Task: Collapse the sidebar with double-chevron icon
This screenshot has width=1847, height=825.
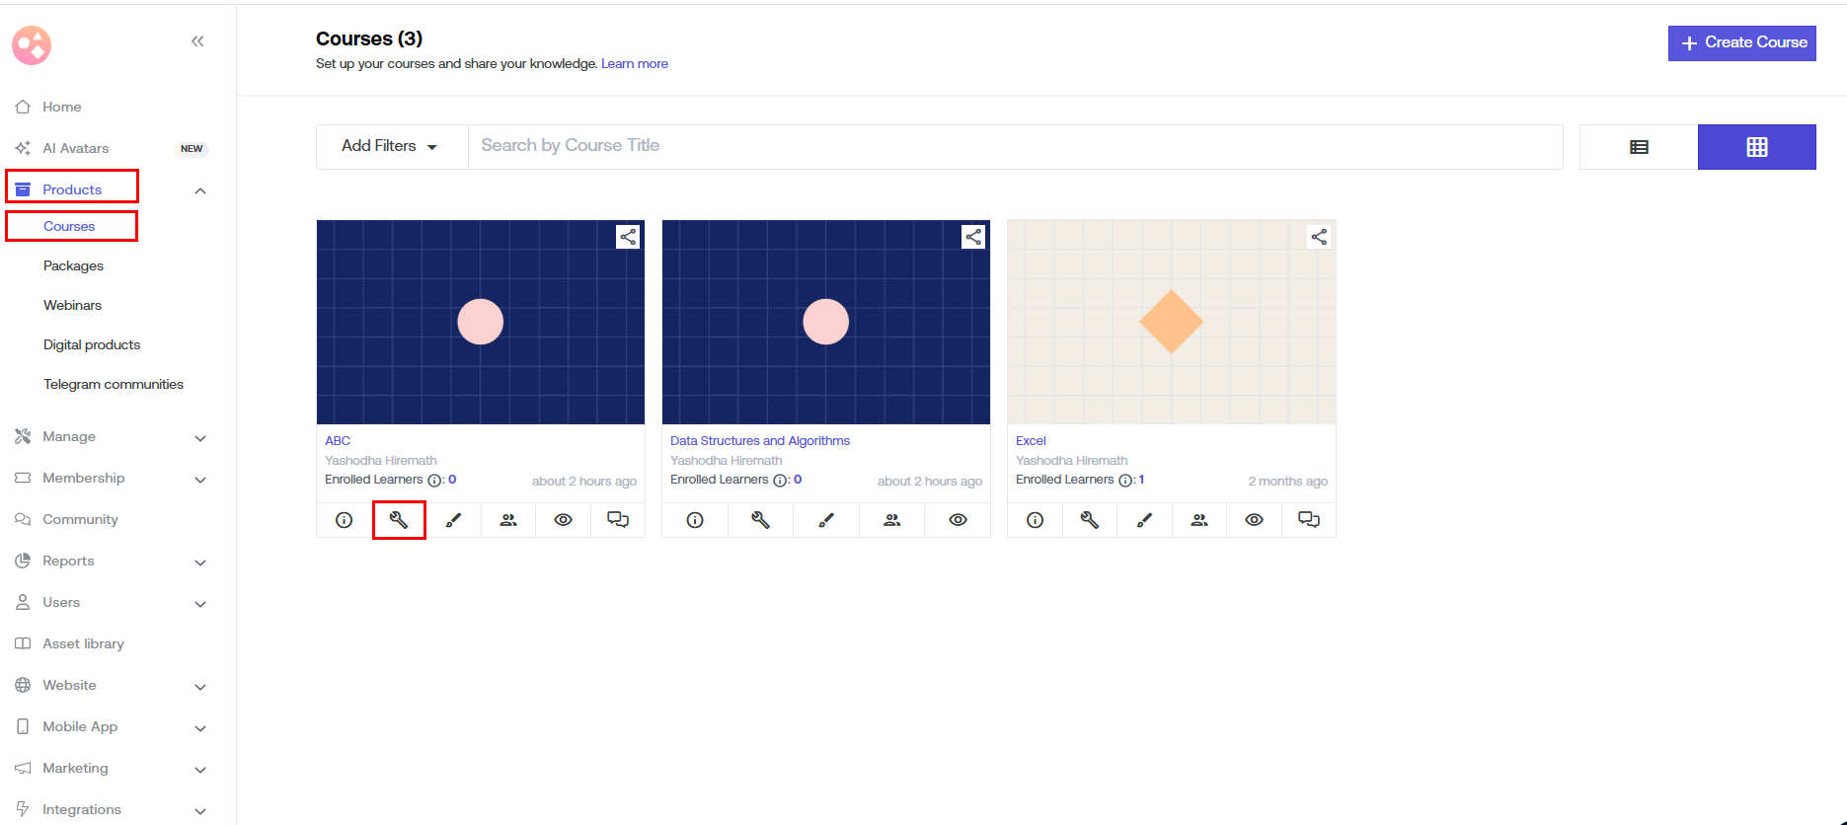Action: click(x=197, y=41)
